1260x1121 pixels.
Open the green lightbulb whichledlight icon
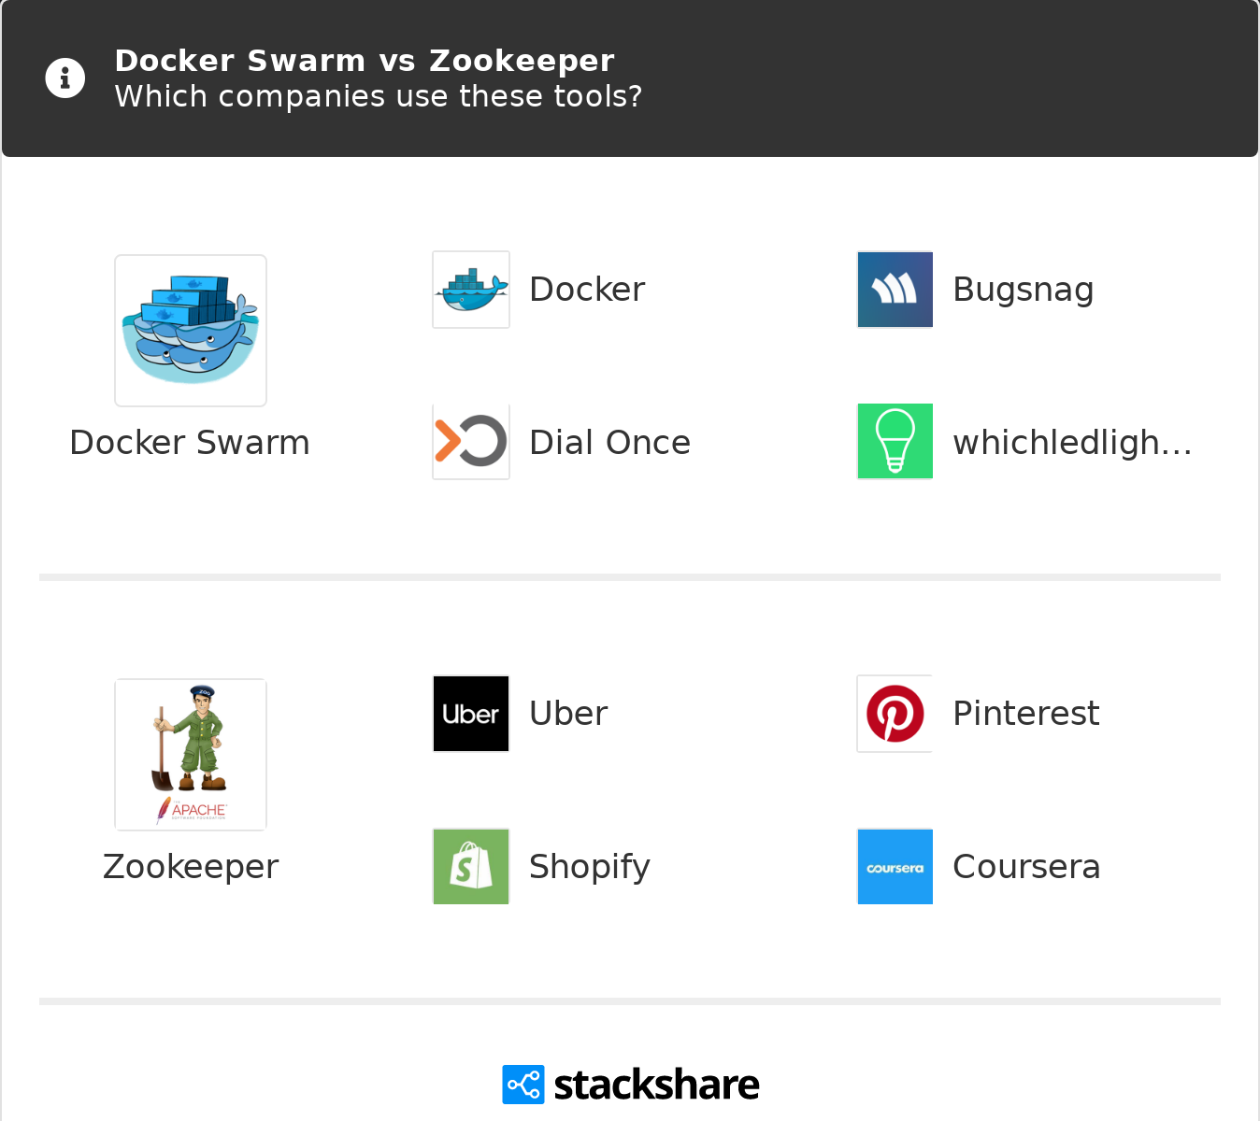[895, 442]
